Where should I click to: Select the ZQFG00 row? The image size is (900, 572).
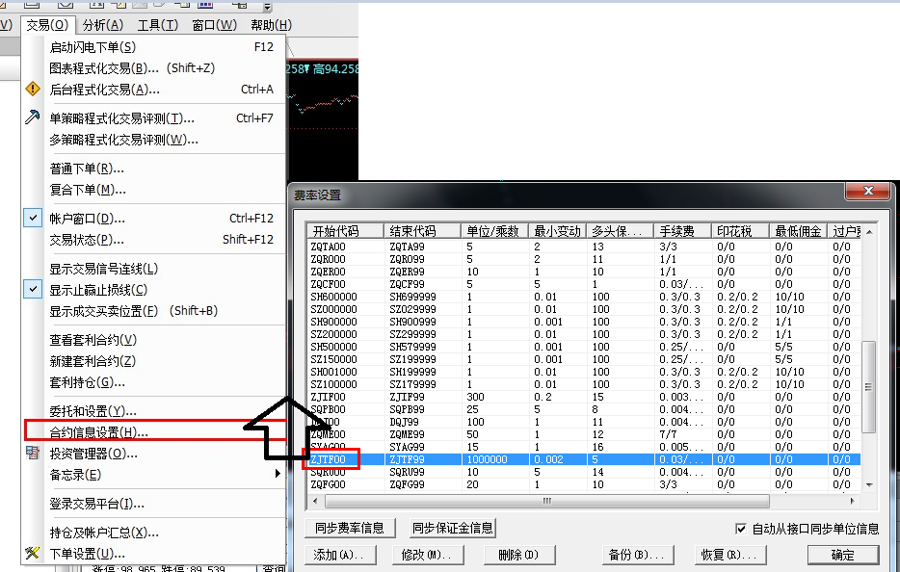[584, 484]
